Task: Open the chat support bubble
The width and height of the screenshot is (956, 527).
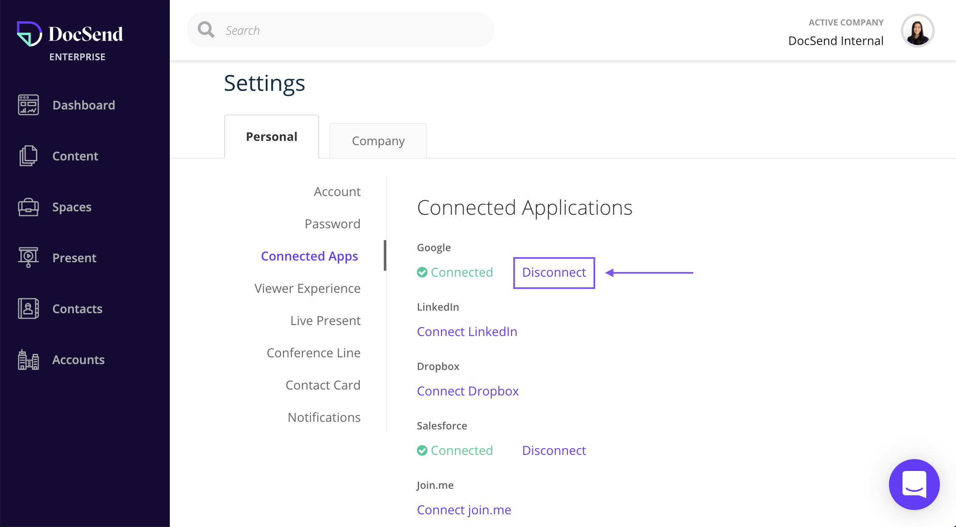Action: pyautogui.click(x=914, y=485)
